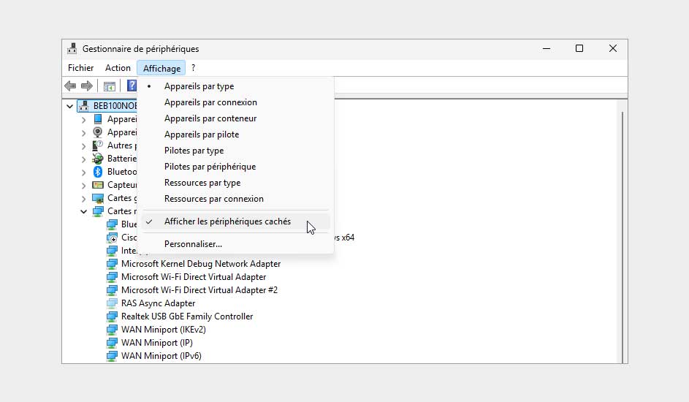
Task: Select "Appareils par connexion" view option
Action: click(210, 102)
